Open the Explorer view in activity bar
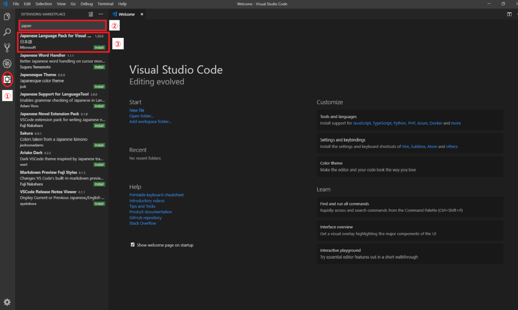The height and width of the screenshot is (310, 518). click(7, 17)
